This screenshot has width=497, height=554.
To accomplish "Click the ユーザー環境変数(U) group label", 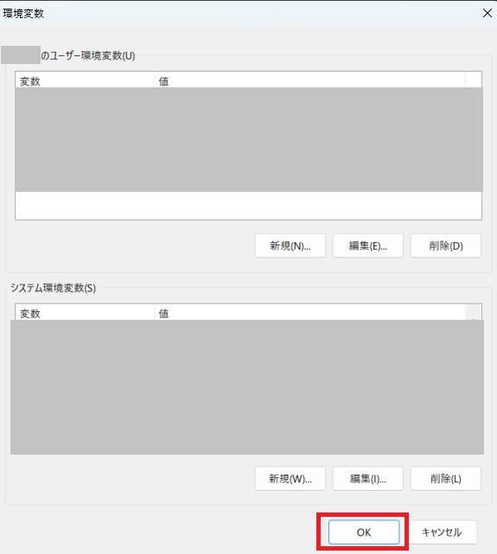I will click(88, 55).
